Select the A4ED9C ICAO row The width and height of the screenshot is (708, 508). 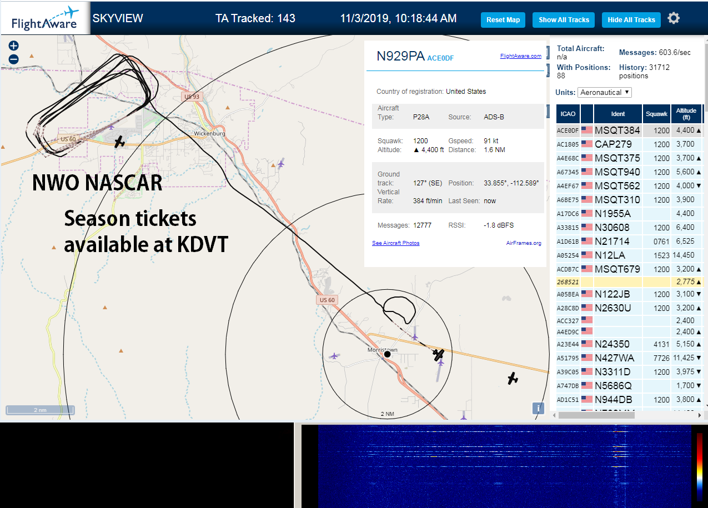click(629, 332)
